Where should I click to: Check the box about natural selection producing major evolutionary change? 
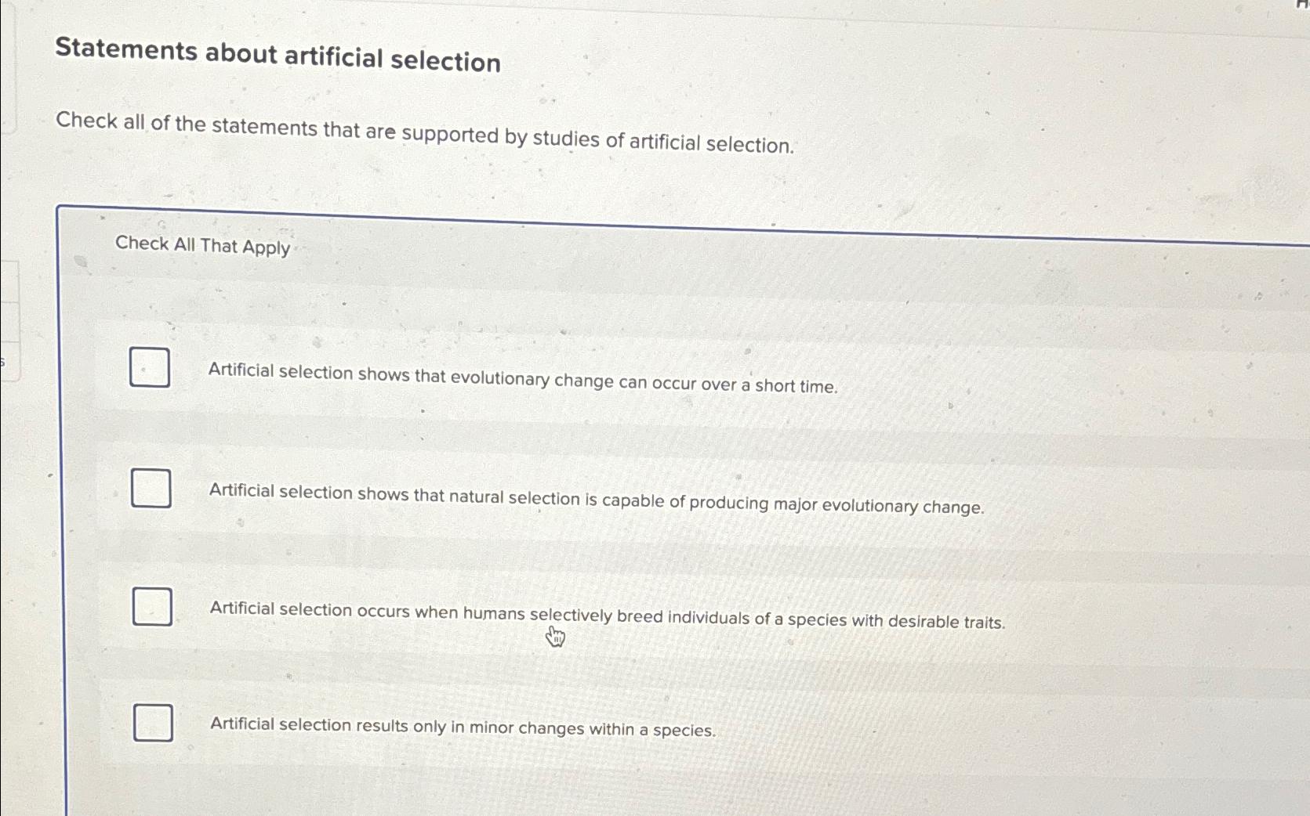152,489
